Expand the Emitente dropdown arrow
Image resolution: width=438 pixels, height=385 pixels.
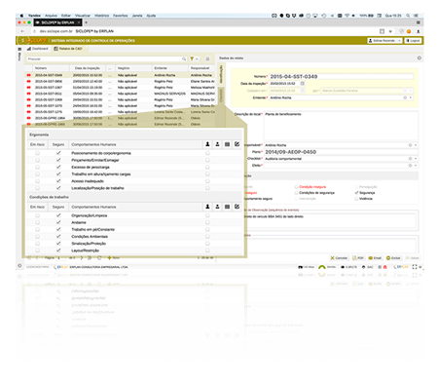[411, 97]
